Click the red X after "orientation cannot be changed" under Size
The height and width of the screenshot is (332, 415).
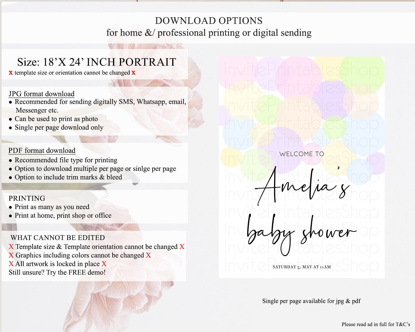point(134,73)
